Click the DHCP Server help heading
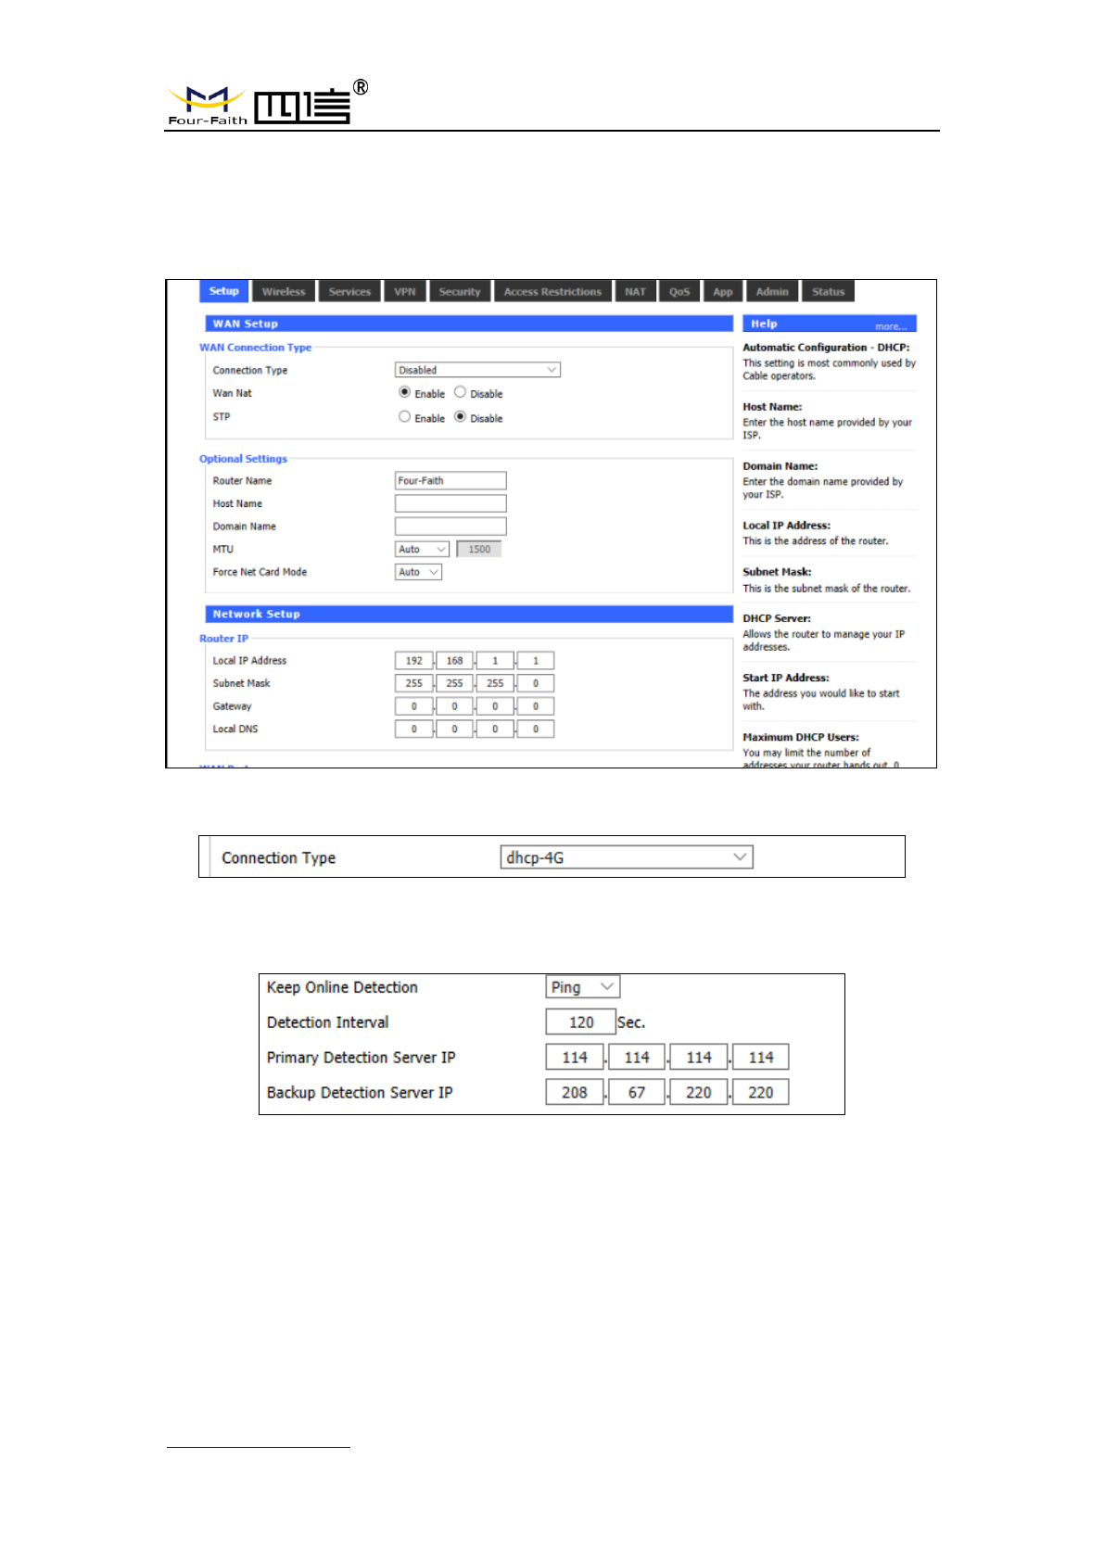Viewport: 1104px width, 1561px height. coord(777,618)
